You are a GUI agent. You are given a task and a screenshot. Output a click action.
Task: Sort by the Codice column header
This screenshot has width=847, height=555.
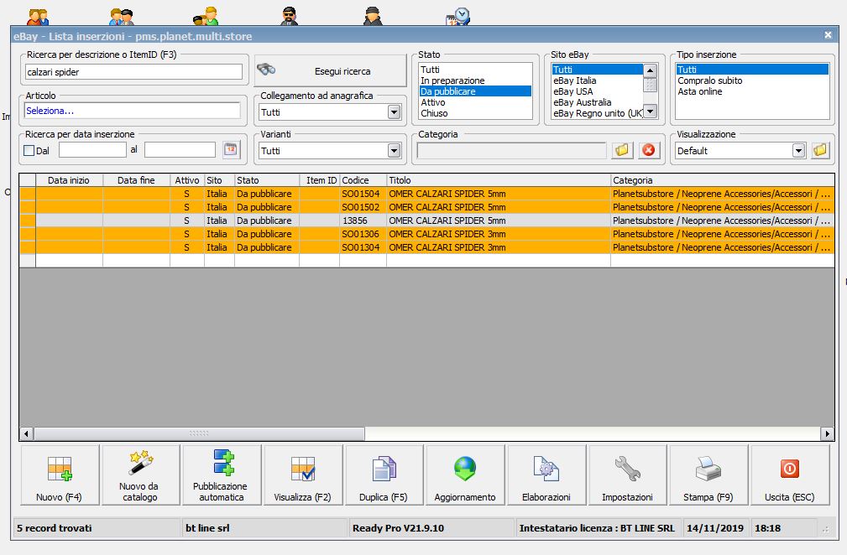(363, 180)
